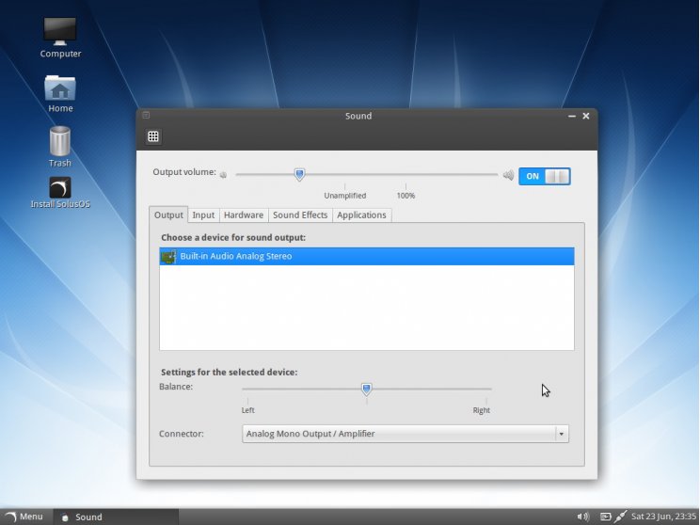Viewport: 700px width, 525px height.
Task: Open the window menu icon in Sound titlebar
Action: (x=146, y=115)
